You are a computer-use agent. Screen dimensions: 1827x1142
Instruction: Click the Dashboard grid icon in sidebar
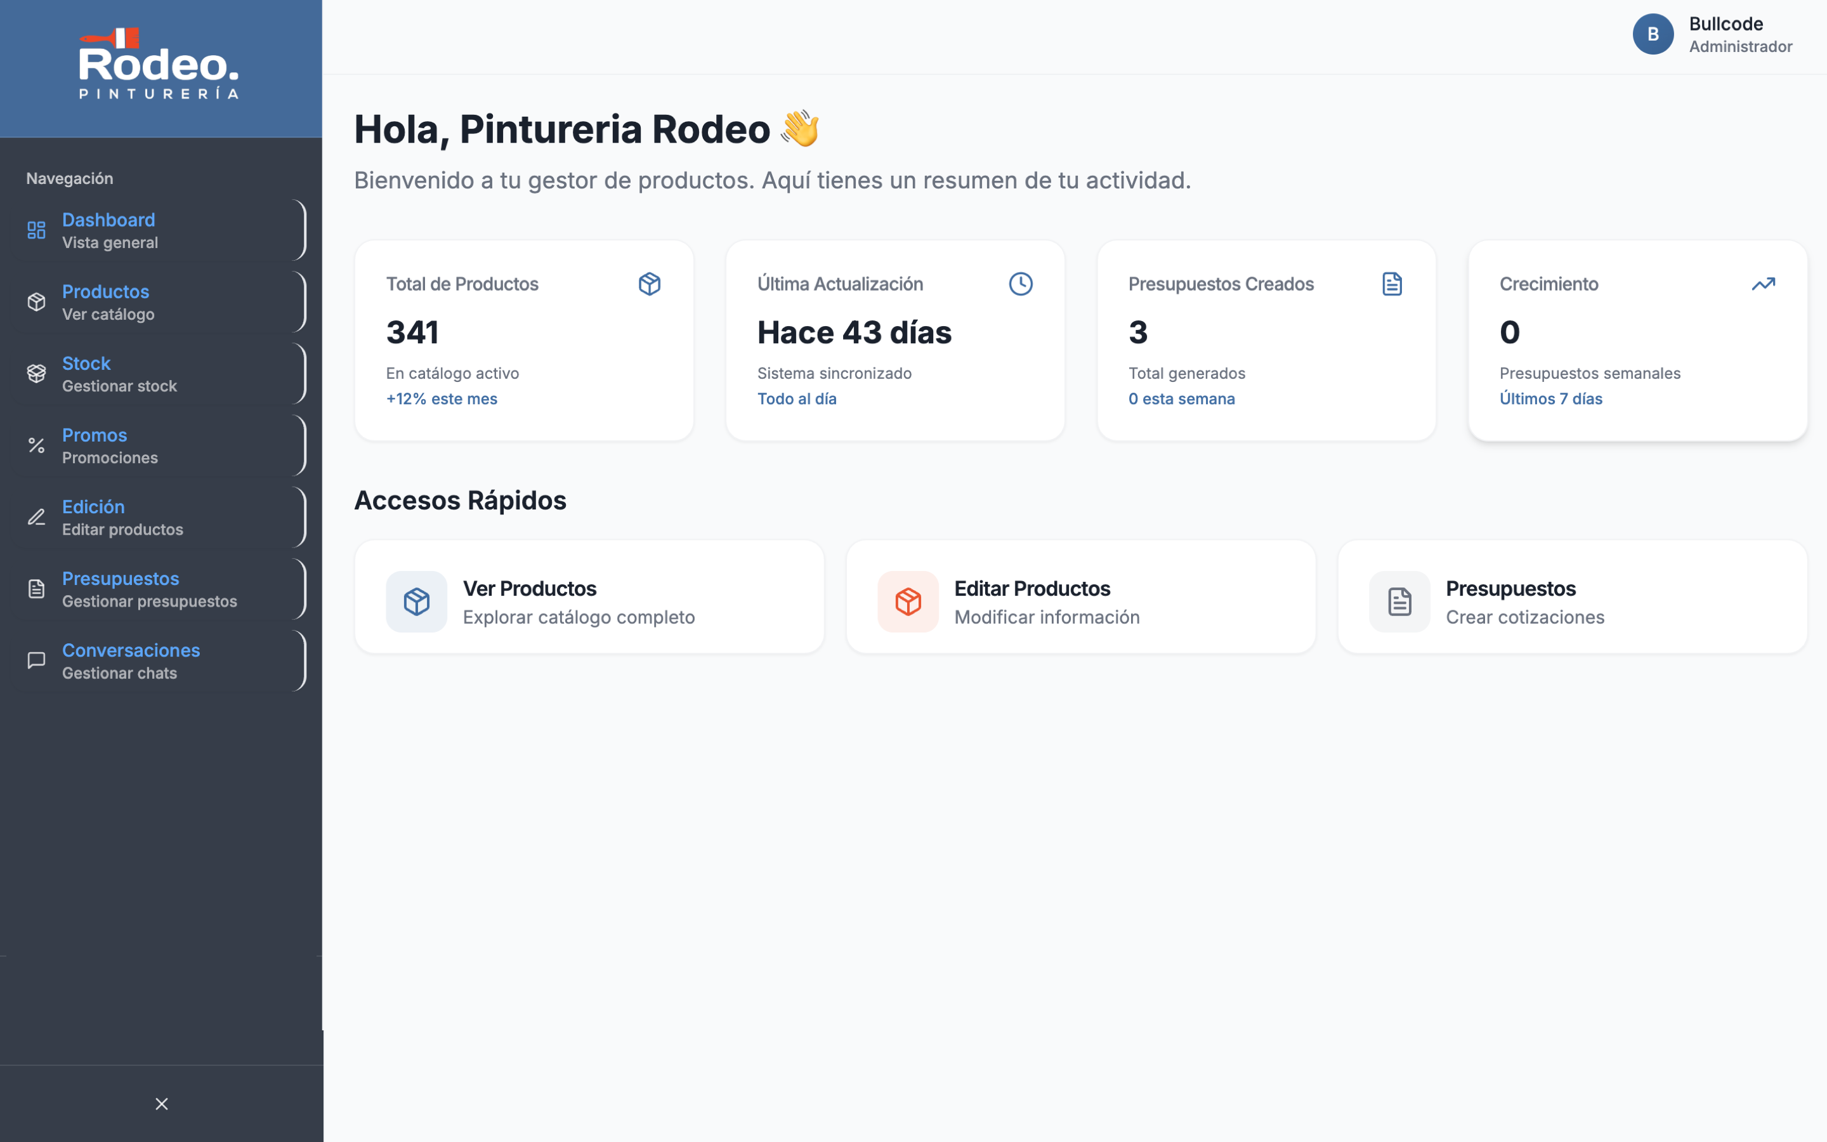pos(36,230)
